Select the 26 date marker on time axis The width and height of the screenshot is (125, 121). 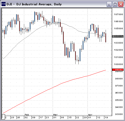click(x=18, y=117)
